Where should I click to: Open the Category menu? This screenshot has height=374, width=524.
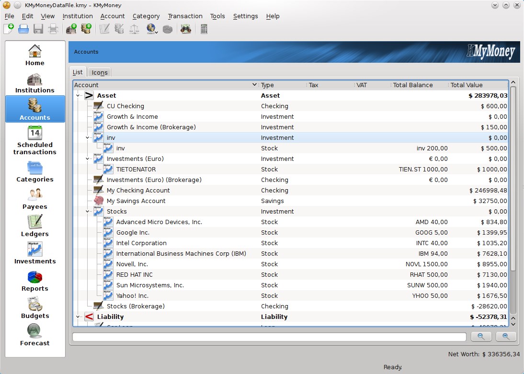pos(146,16)
